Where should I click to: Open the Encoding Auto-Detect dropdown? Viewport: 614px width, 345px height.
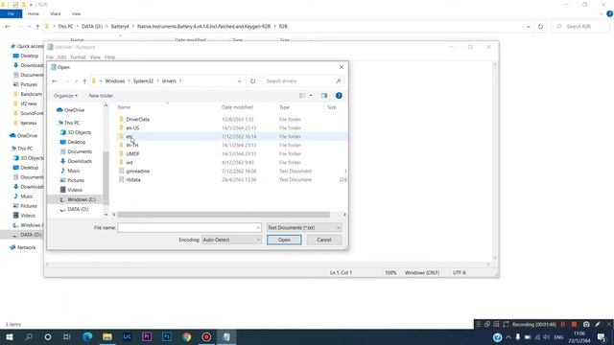[231, 240]
